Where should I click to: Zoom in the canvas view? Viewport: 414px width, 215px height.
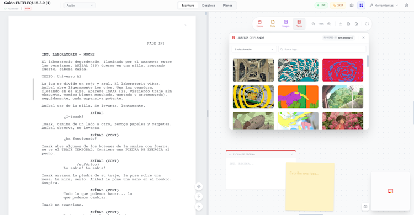coord(329,24)
